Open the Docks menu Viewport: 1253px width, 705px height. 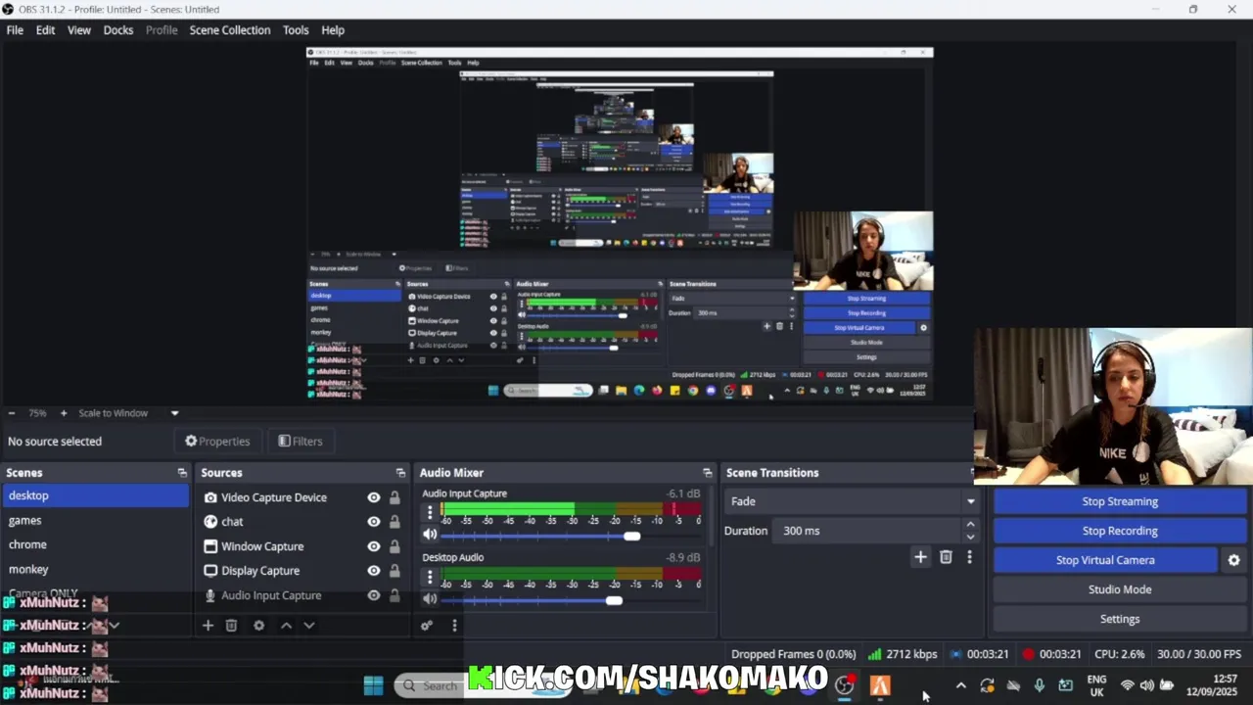[x=118, y=30]
